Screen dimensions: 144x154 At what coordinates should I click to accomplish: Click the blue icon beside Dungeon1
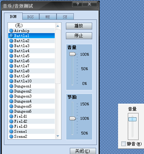[x=11, y=86]
